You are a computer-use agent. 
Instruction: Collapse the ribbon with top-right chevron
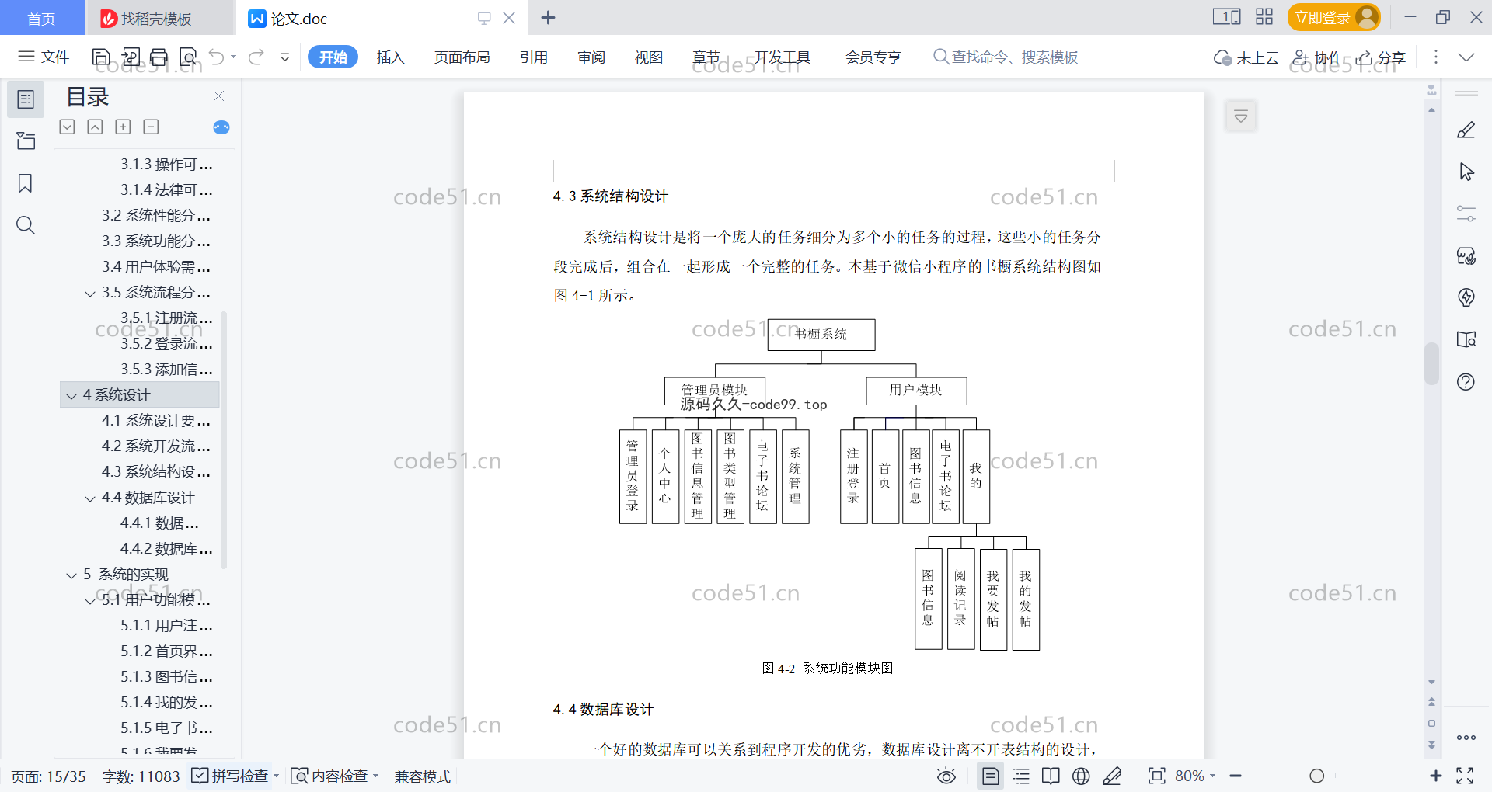(x=1466, y=57)
